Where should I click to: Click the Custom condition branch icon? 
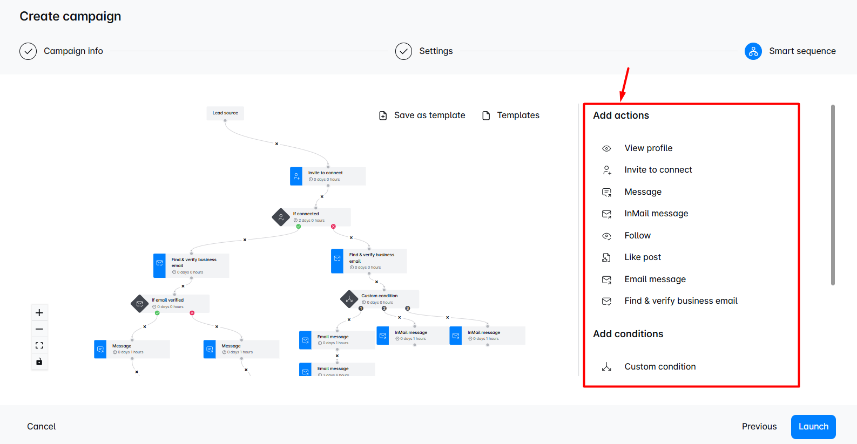click(x=606, y=367)
